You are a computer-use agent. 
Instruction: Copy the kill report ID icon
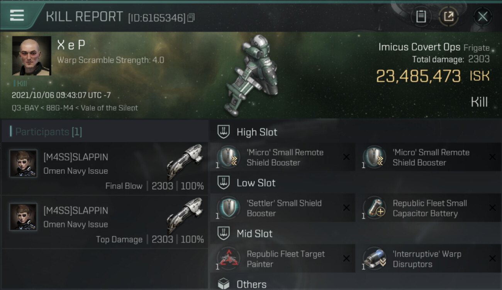191,17
